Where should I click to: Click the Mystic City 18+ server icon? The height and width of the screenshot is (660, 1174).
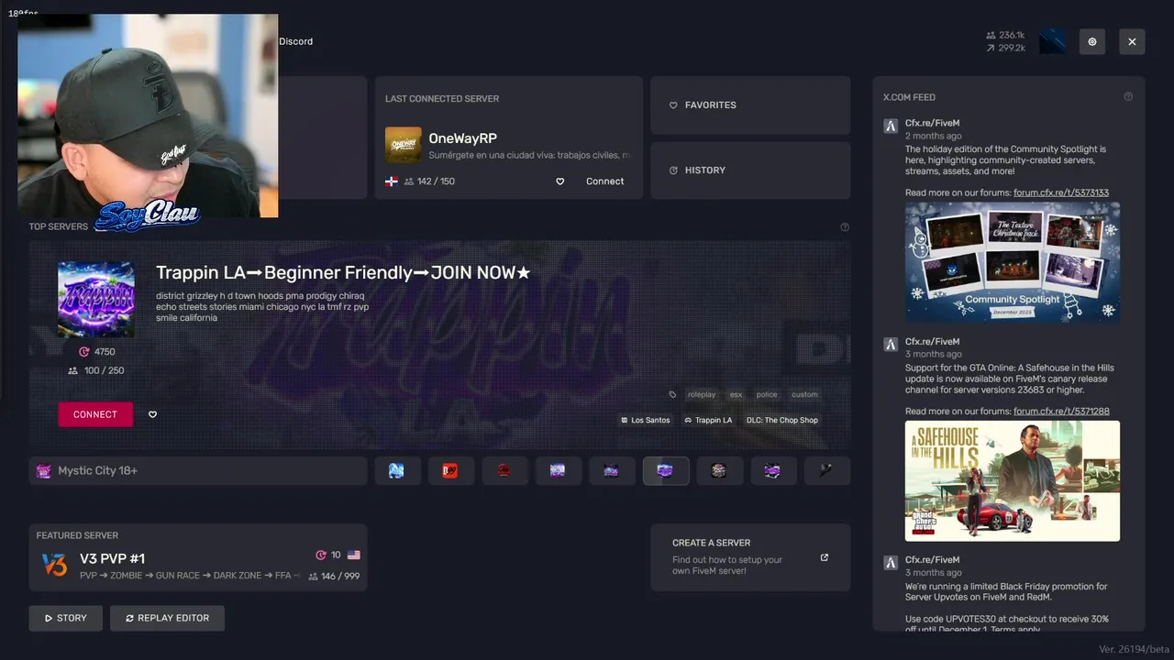[x=43, y=471]
